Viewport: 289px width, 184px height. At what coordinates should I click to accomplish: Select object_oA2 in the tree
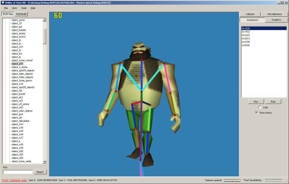tap(17, 84)
